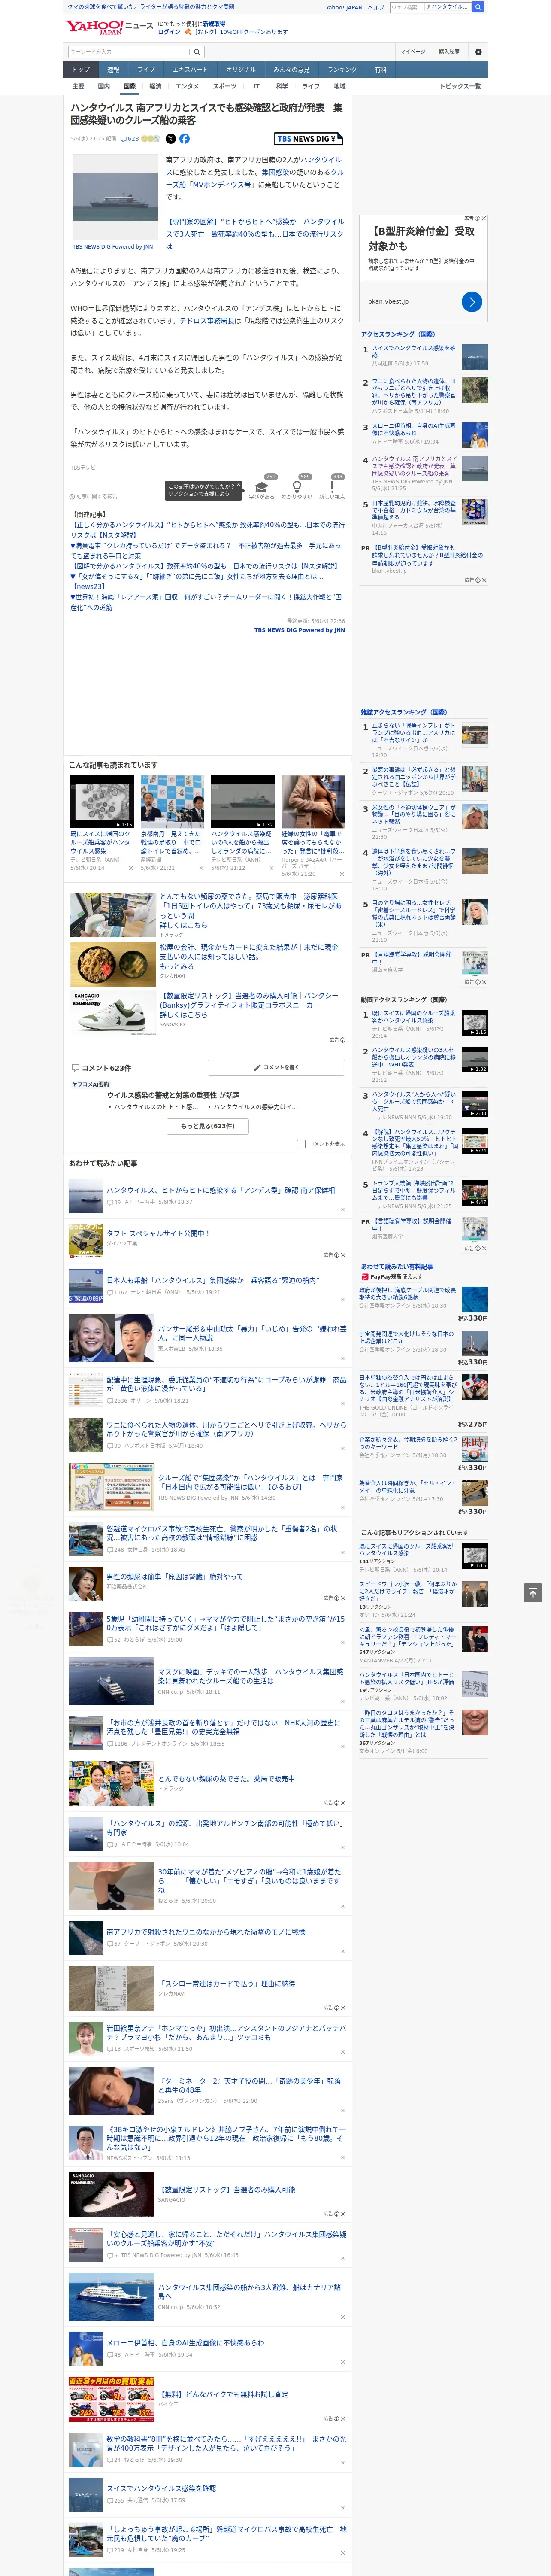Open the みんなの意見 tab

point(291,70)
